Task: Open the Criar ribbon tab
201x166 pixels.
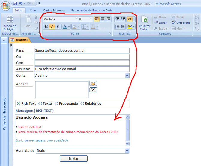Action: point(33,11)
